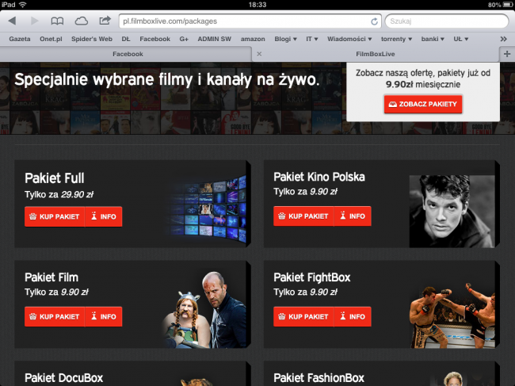The height and width of the screenshot is (386, 515).
Task: Click the 'Tylko za 29.90 zł' price
Action: click(59, 194)
